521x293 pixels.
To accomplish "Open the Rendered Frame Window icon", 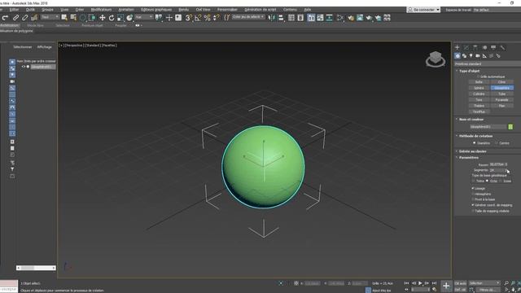I will pos(360,18).
